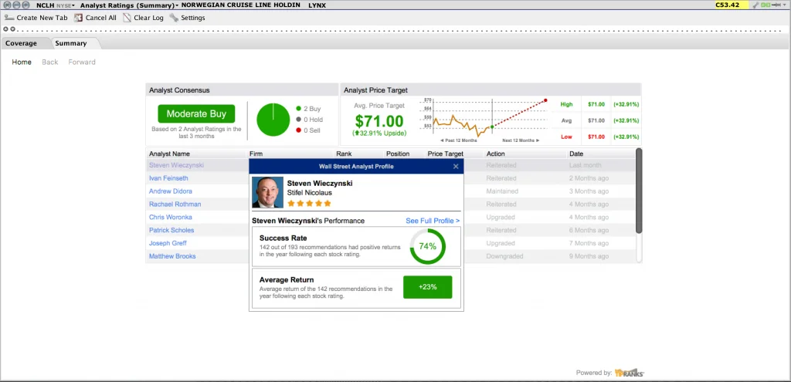791x382 pixels.
Task: Click the green consensus pie chart
Action: point(273,120)
